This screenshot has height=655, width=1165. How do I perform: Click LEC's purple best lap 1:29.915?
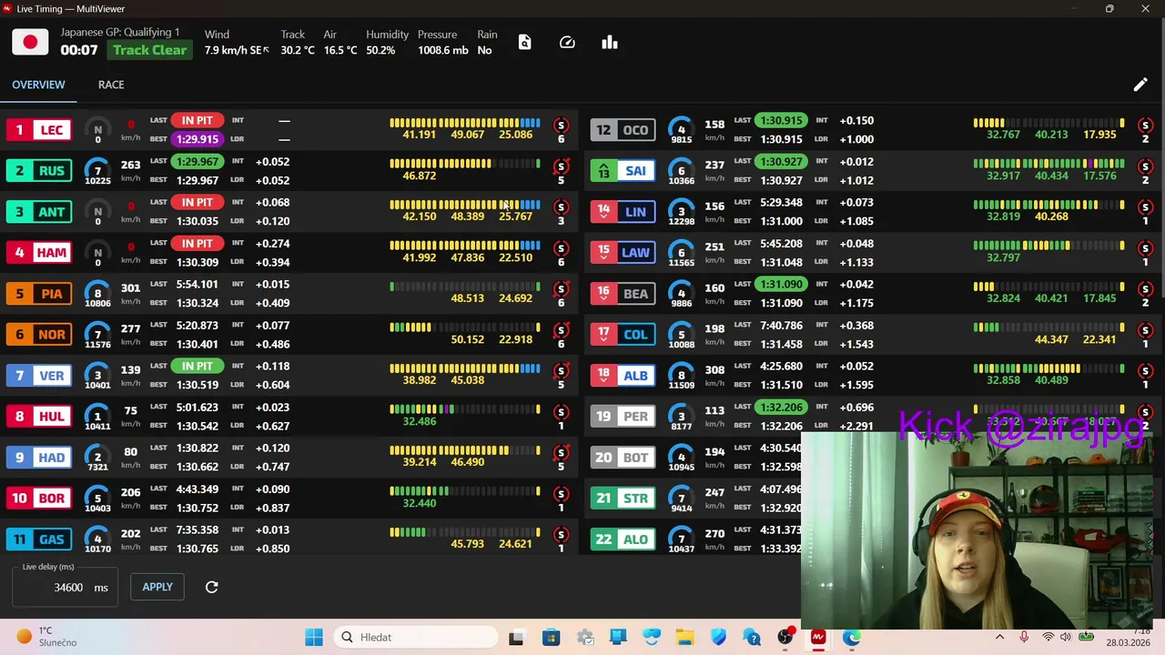coord(198,139)
